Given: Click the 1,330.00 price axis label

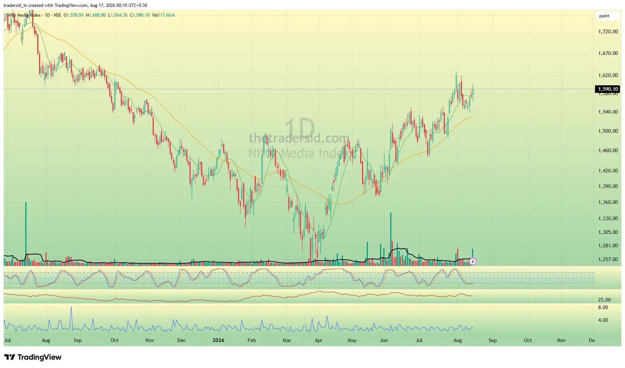Looking at the screenshot, I should tap(608, 218).
